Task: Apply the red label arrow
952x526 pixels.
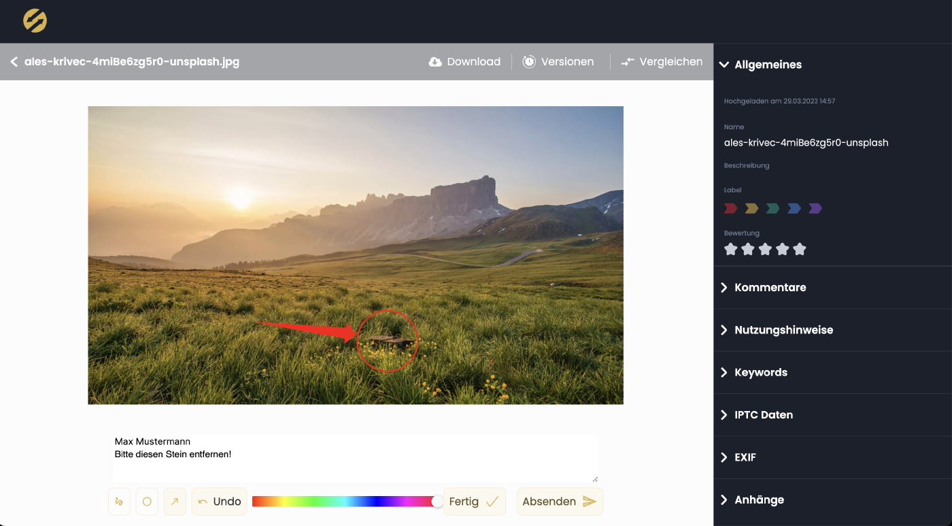Action: (731, 208)
